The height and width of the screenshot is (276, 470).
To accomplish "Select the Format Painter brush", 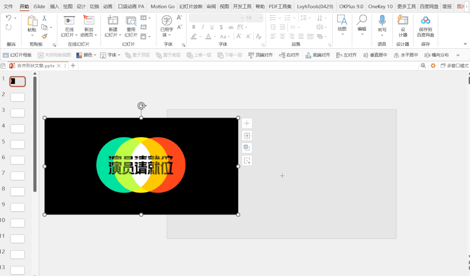I will point(44,36).
